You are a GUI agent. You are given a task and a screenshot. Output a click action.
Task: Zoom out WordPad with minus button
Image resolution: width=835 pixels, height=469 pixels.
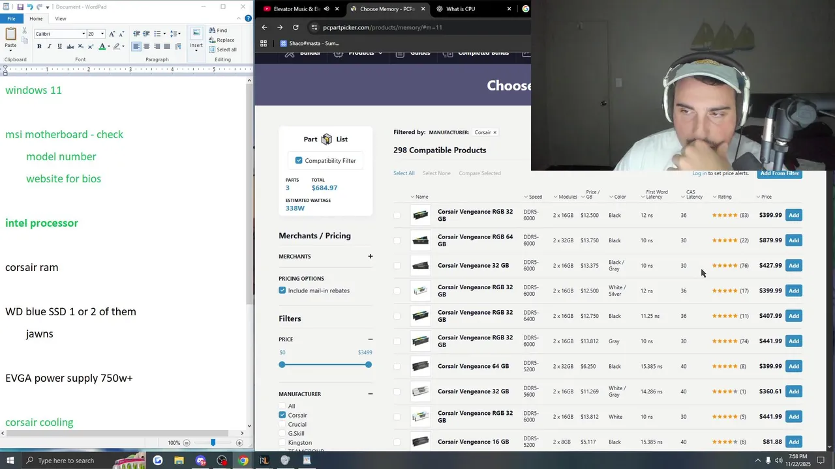187,443
